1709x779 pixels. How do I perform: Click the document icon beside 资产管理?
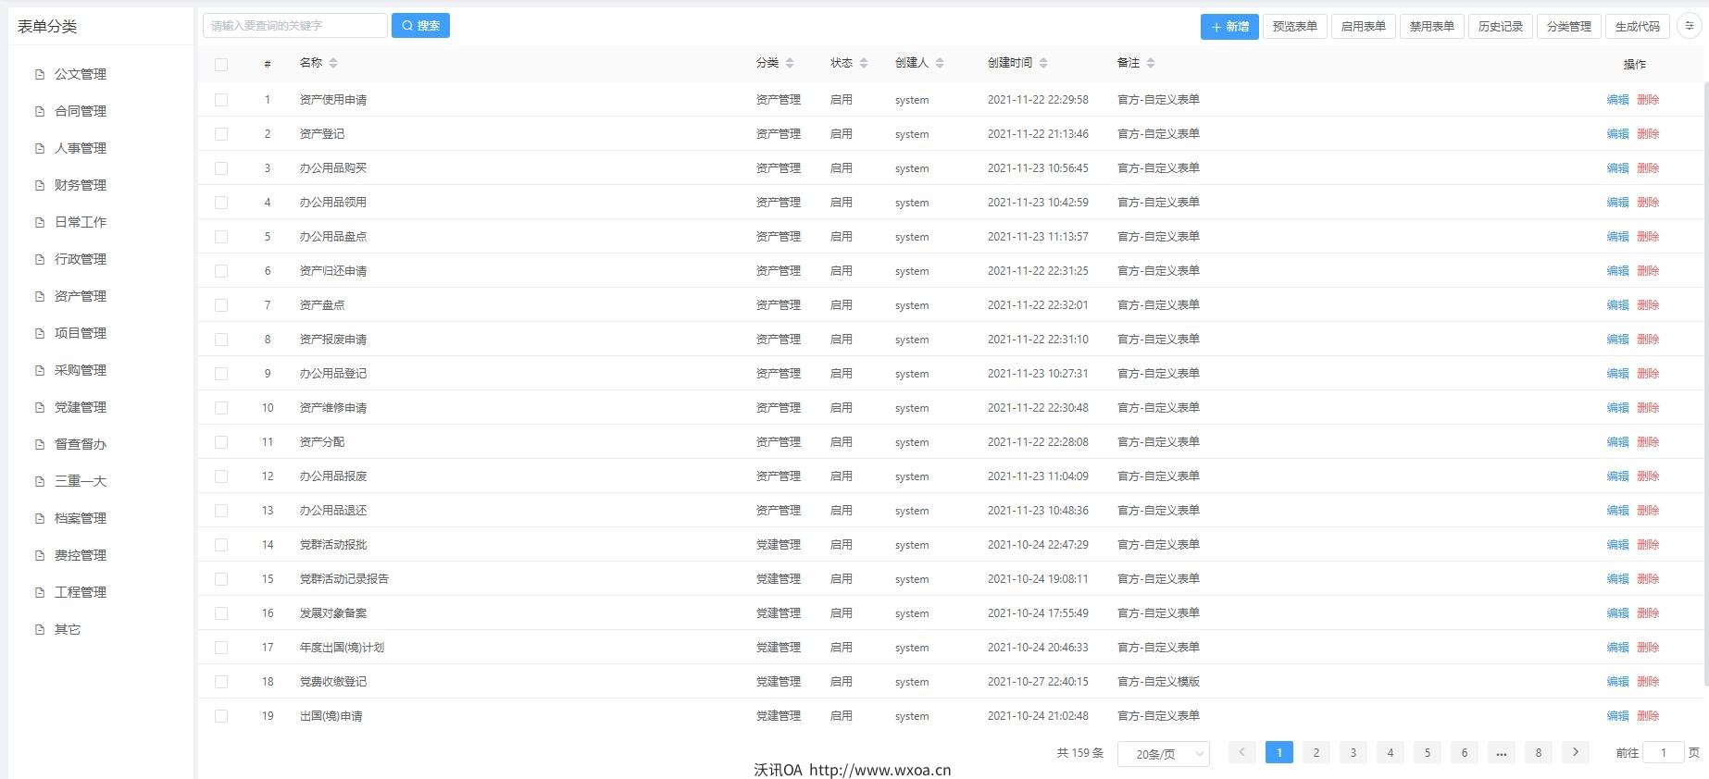(40, 296)
